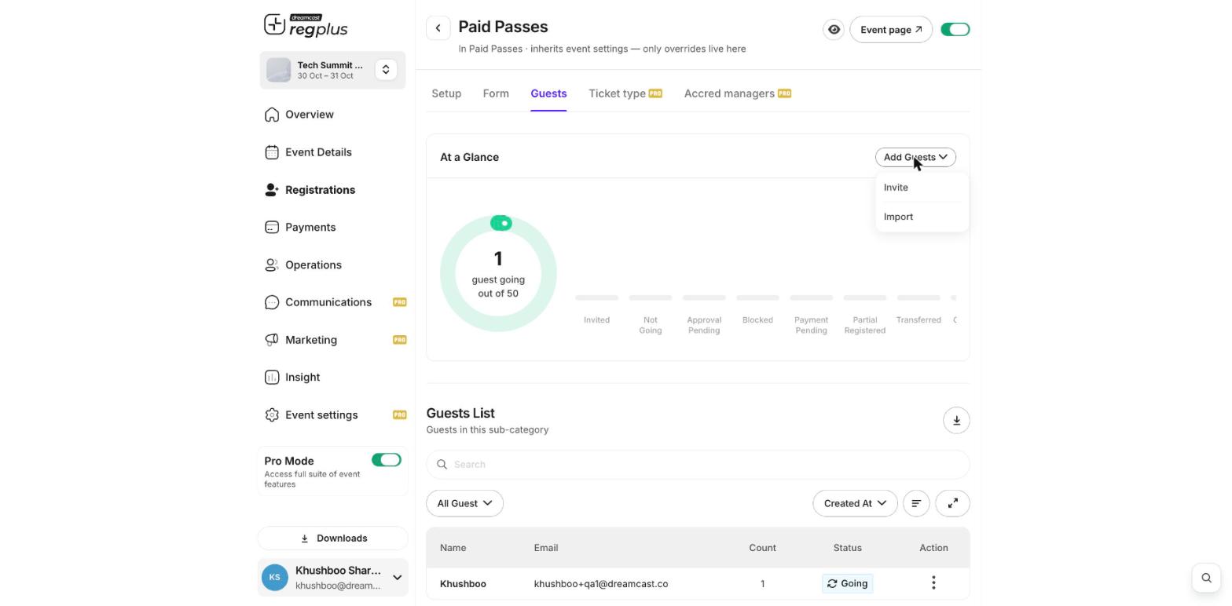
Task: Select the Guests tab
Action: [548, 93]
